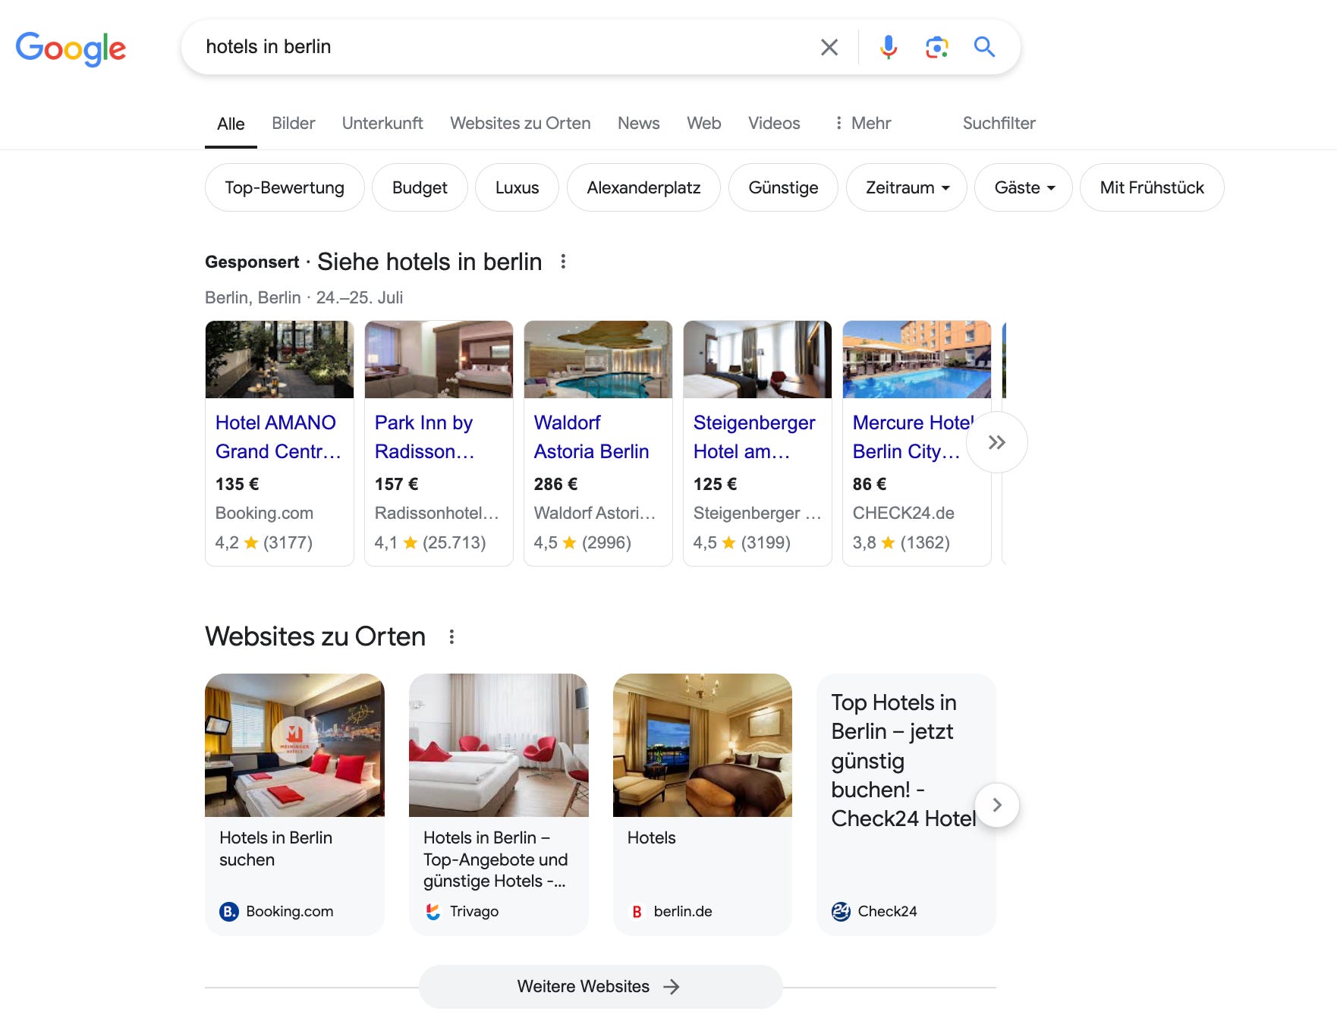Viewport: 1337px width, 1021px height.
Task: Open three-dot menu next to Gesponsert heading
Action: [x=563, y=262]
